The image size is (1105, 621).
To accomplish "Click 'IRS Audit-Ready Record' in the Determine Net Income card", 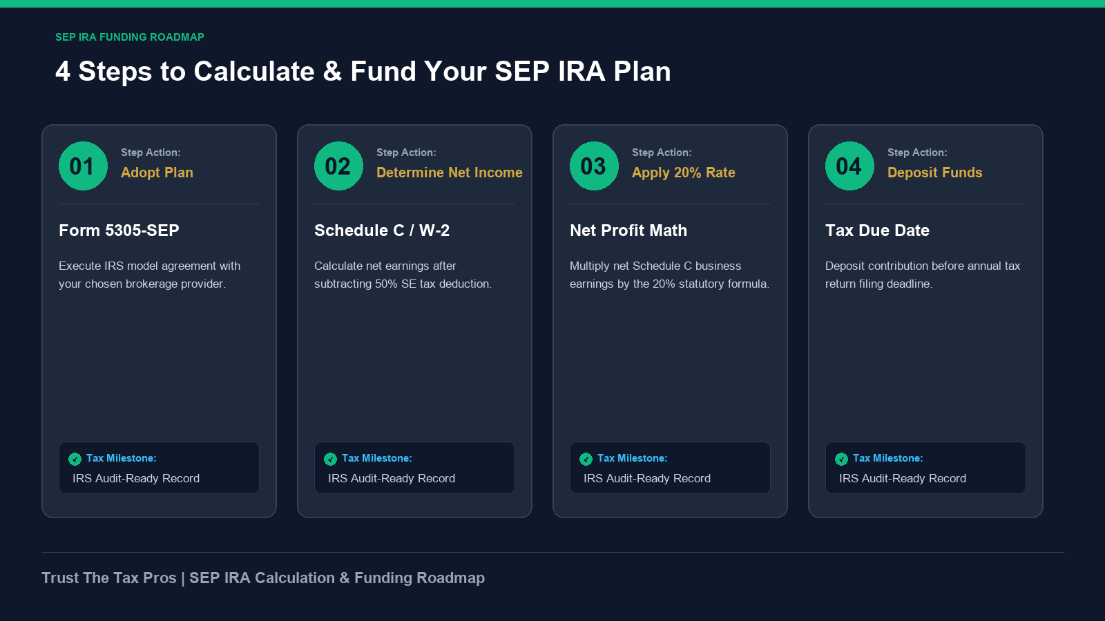I will pos(392,478).
